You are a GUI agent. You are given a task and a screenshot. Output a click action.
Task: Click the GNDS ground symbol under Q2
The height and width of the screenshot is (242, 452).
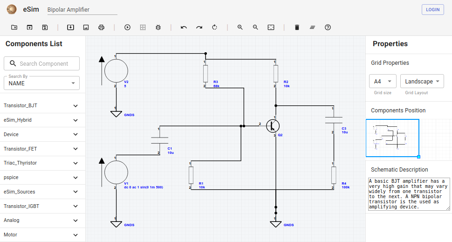[x=275, y=224]
